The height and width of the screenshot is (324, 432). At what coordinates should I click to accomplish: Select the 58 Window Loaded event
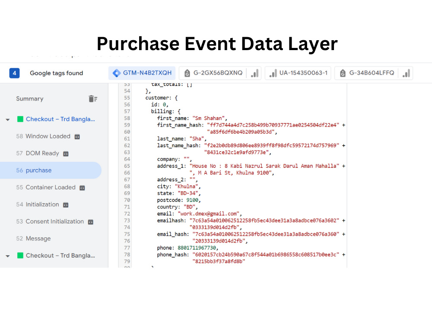pyautogui.click(x=43, y=137)
